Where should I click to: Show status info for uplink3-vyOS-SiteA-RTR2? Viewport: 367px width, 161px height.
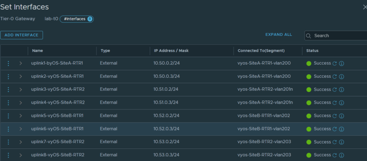click(342, 90)
